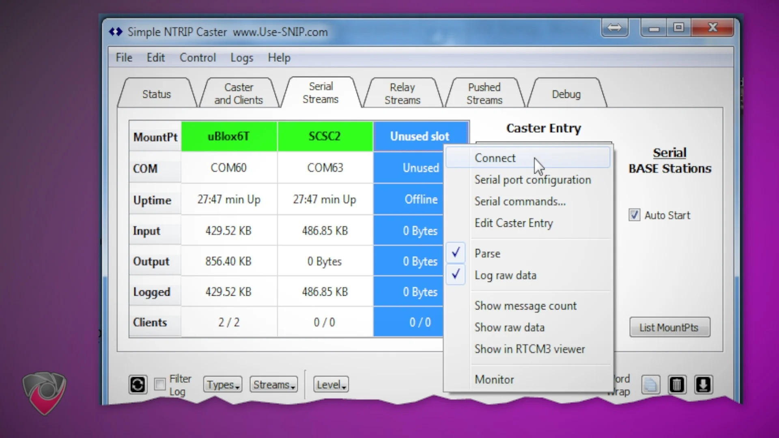Click the SNIP diamond icon in title bar
779x438 pixels.
(116, 32)
